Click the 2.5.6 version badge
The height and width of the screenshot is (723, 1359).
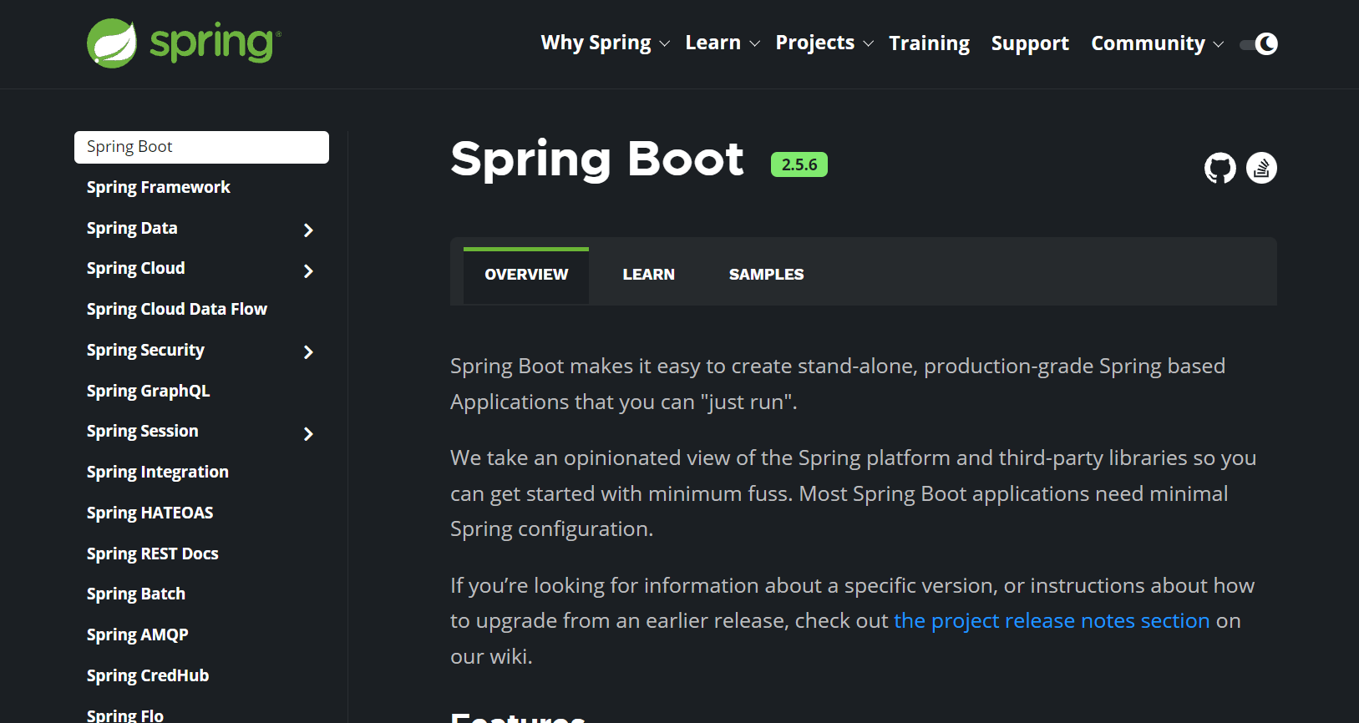tap(799, 164)
